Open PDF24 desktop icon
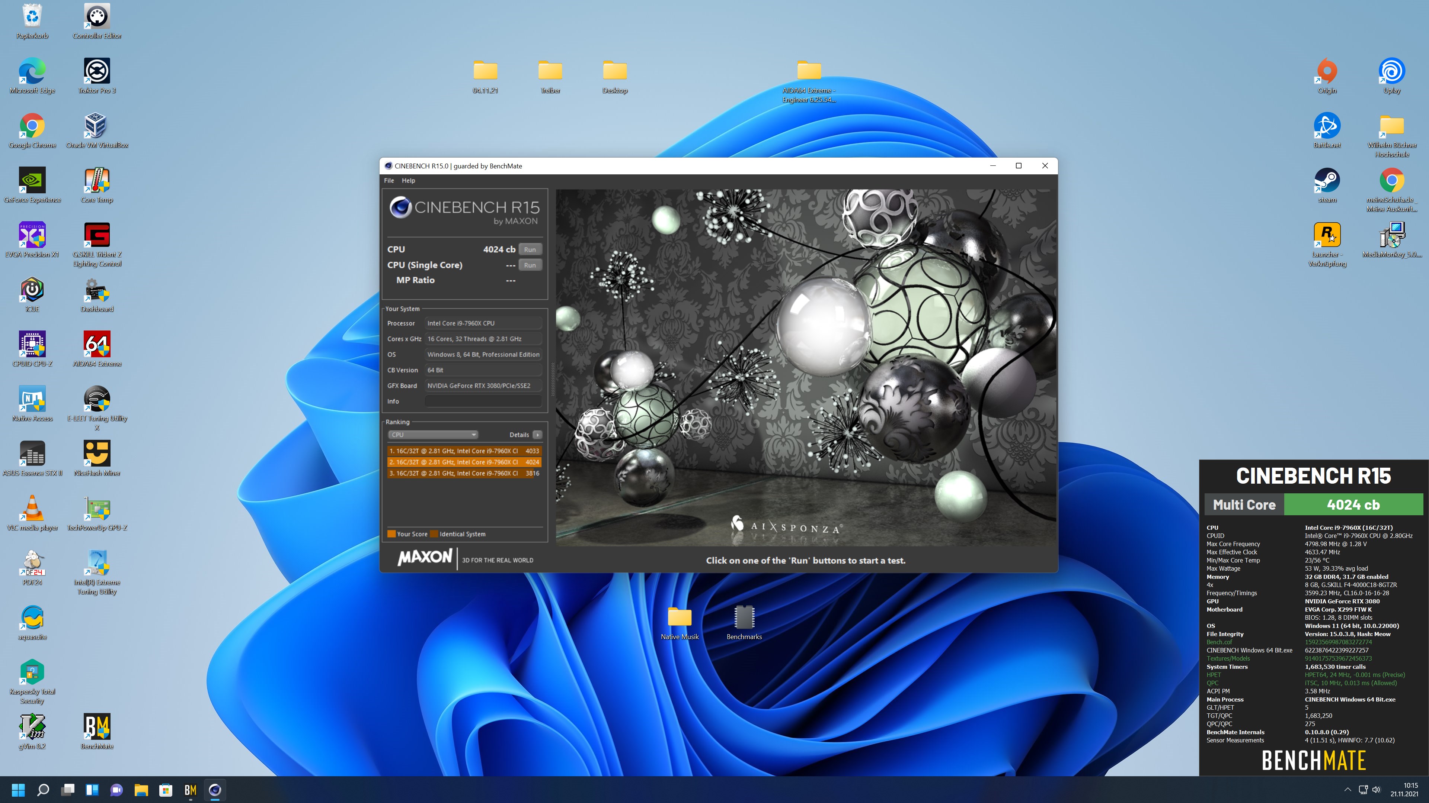 point(32,568)
